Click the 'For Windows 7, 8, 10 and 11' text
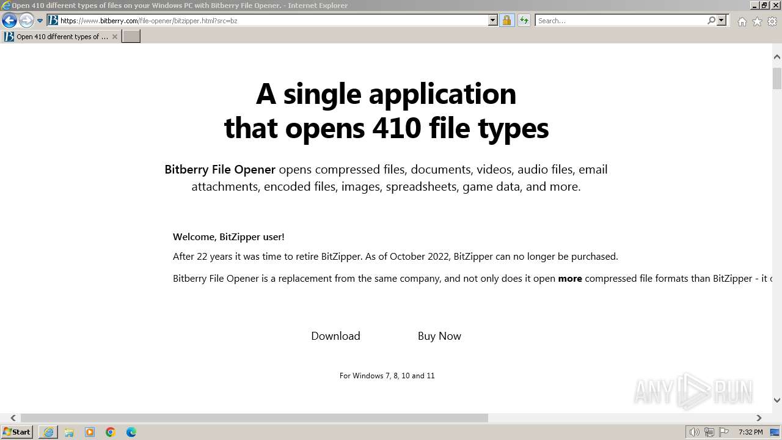The height and width of the screenshot is (440, 782). pyautogui.click(x=387, y=375)
